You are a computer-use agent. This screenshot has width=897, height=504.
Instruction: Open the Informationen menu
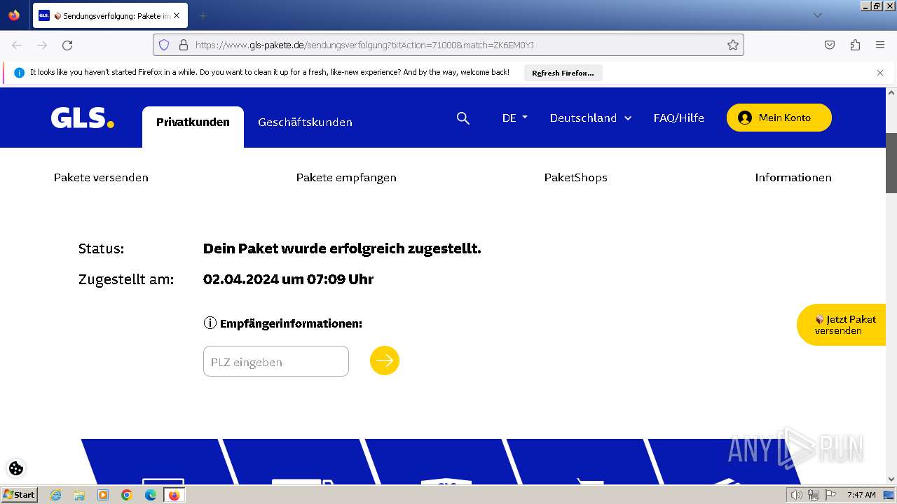(x=793, y=177)
